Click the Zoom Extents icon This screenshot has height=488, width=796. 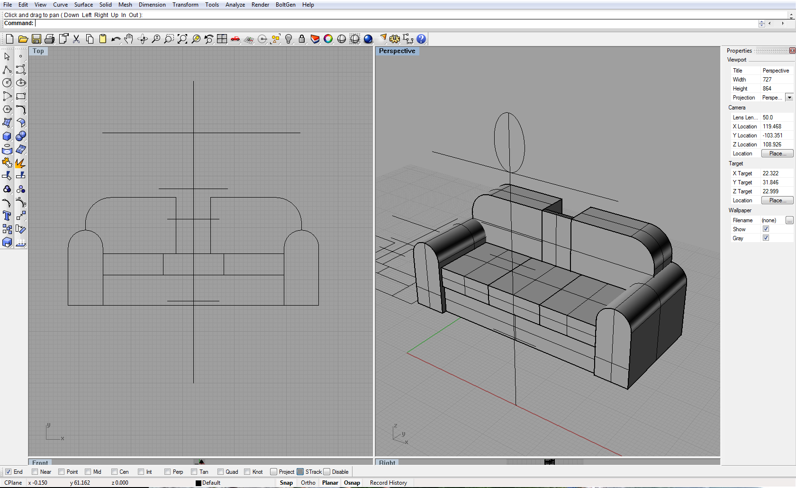[182, 39]
